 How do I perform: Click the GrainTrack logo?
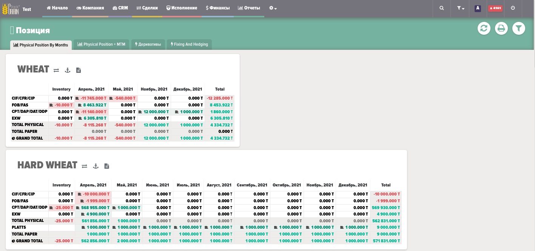coord(11,8)
